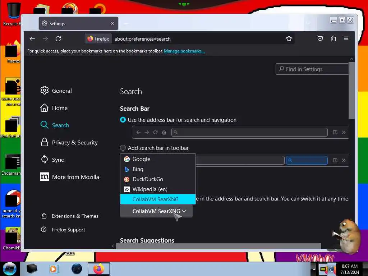Click the Search Suggestions heading

click(x=147, y=240)
